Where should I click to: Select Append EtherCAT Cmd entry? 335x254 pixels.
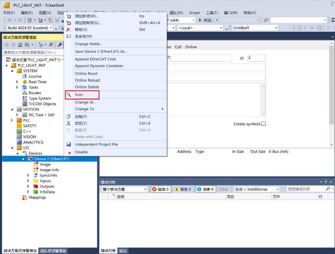pyautogui.click(x=95, y=59)
